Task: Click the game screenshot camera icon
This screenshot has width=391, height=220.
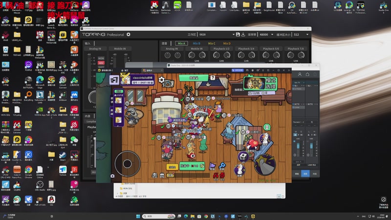Action: (113, 176)
